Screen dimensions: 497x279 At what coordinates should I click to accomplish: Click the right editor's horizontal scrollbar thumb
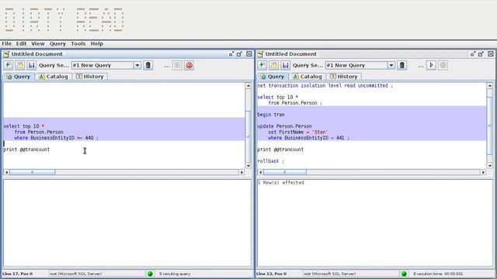tap(285, 172)
